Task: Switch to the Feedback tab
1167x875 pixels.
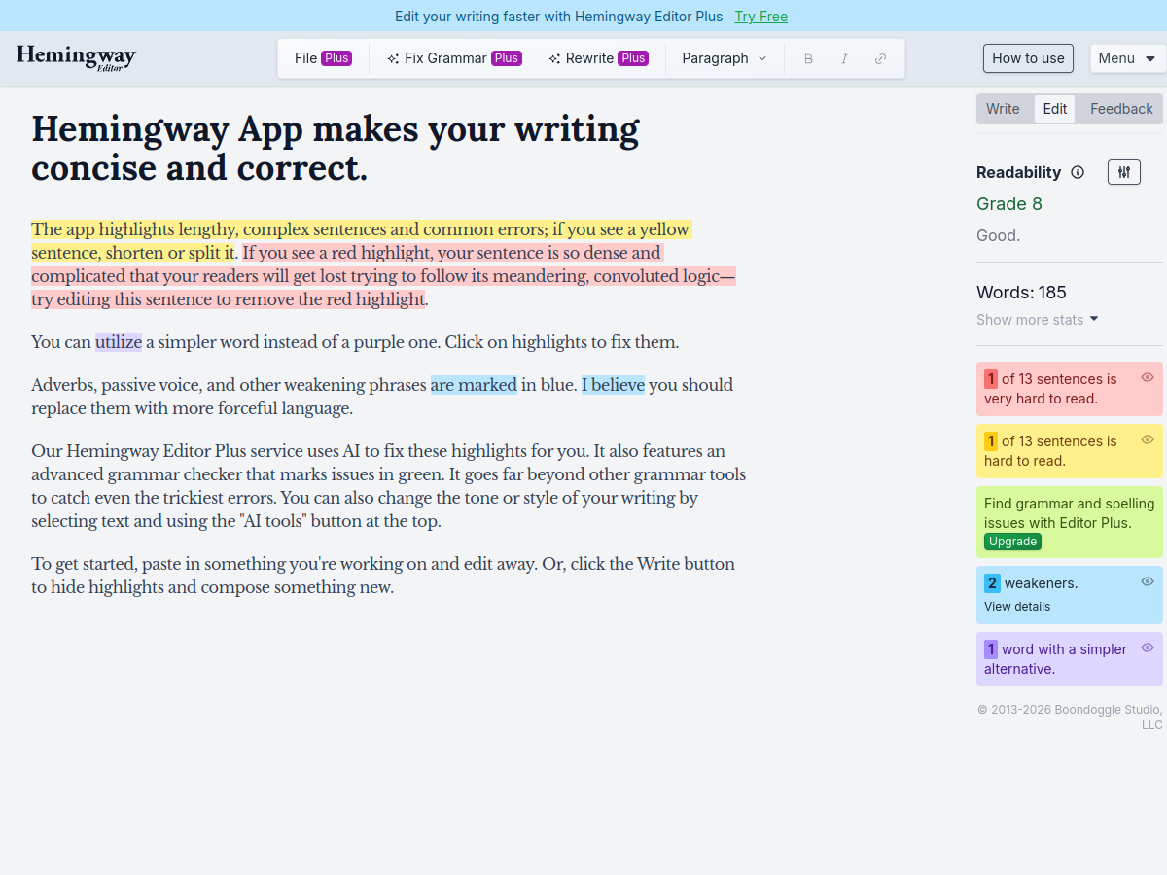Action: (1121, 109)
